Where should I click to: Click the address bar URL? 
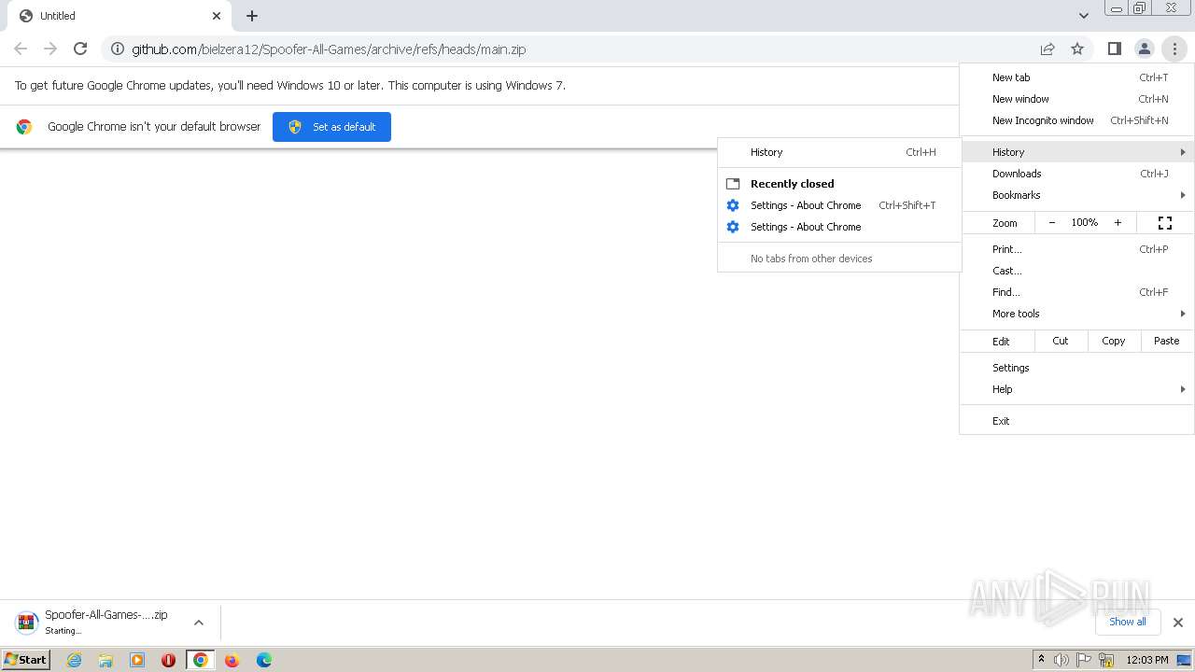329,49
